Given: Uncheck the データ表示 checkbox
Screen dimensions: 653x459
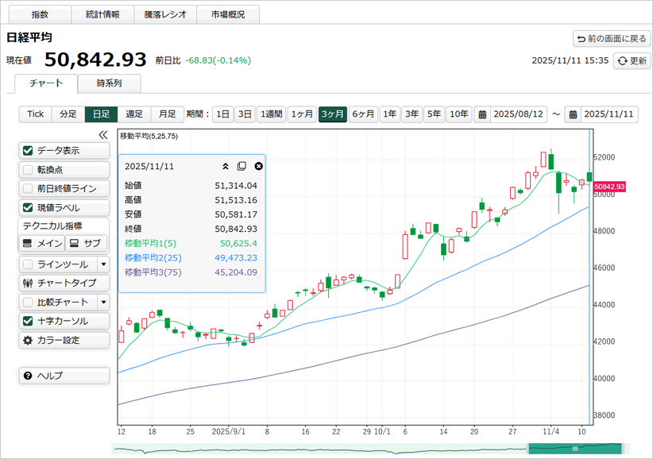Looking at the screenshot, I should tap(29, 150).
